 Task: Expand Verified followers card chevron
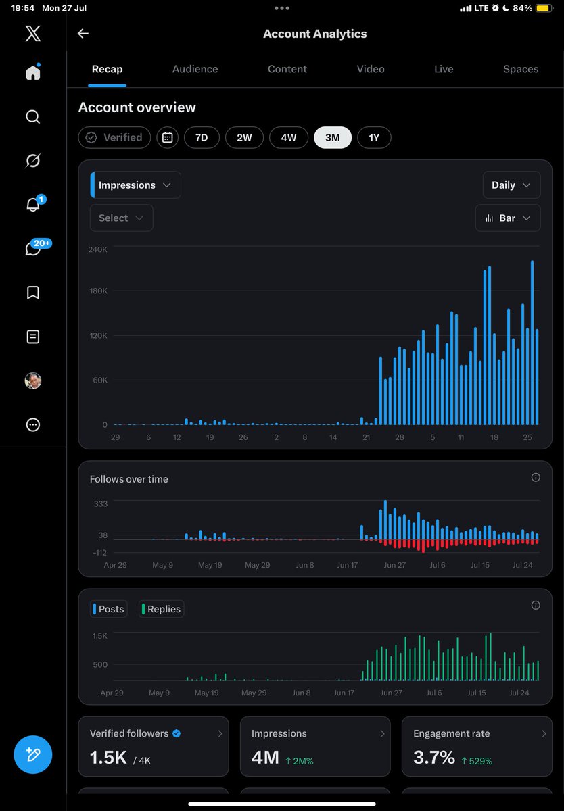(220, 733)
